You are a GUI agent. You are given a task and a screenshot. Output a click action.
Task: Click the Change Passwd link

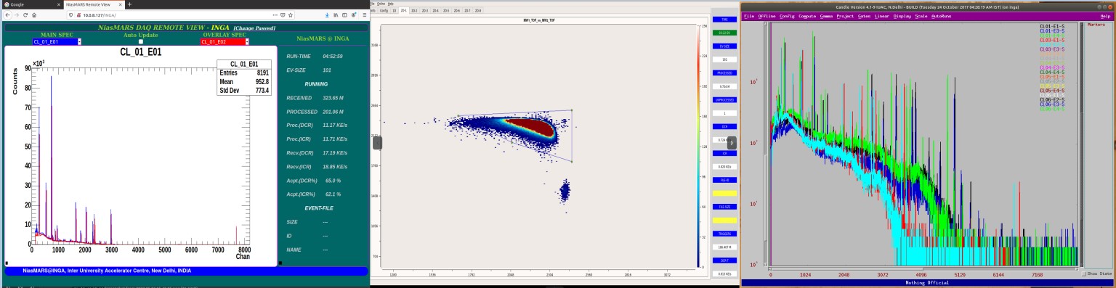coord(254,28)
